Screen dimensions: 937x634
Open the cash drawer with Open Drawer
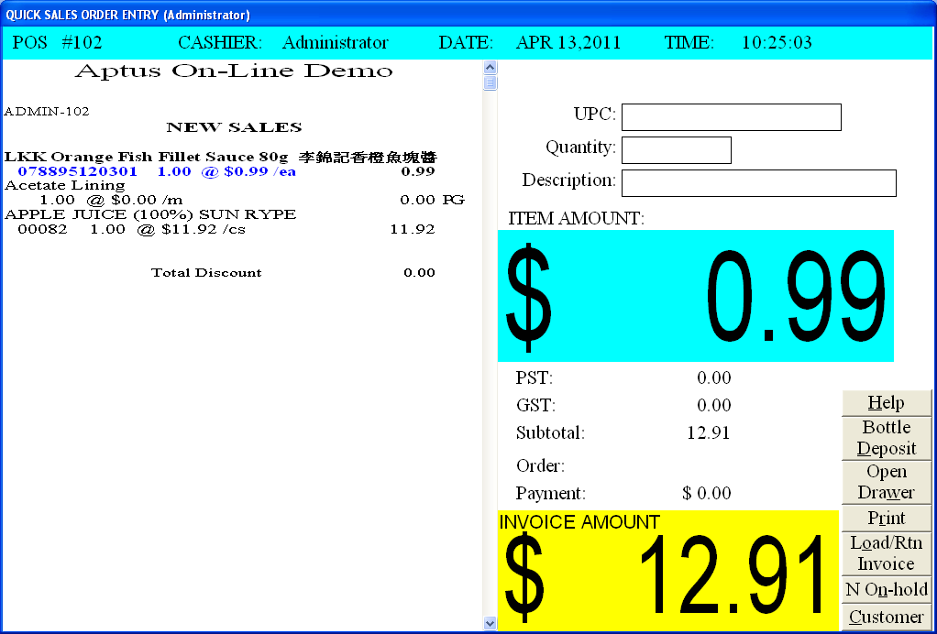tap(886, 482)
